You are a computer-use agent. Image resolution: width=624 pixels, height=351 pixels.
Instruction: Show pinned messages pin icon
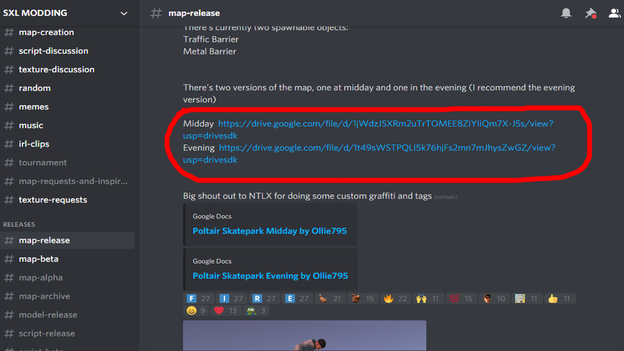(590, 13)
